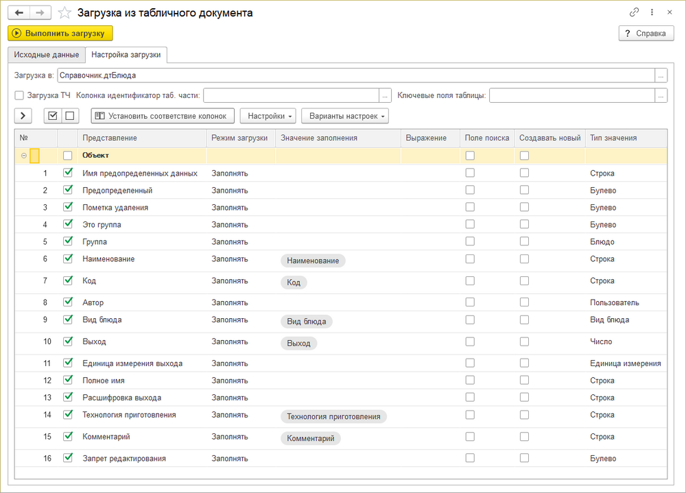Image resolution: width=686 pixels, height=493 pixels.
Task: Click the Ключевые поля таблицы input field
Action: 571,95
